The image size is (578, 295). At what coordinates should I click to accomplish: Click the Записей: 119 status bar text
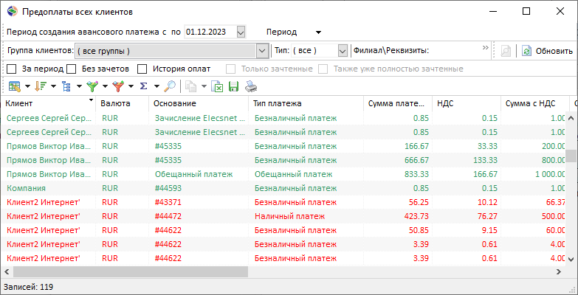(28, 286)
